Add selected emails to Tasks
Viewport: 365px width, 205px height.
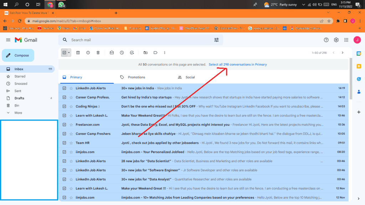132,53
